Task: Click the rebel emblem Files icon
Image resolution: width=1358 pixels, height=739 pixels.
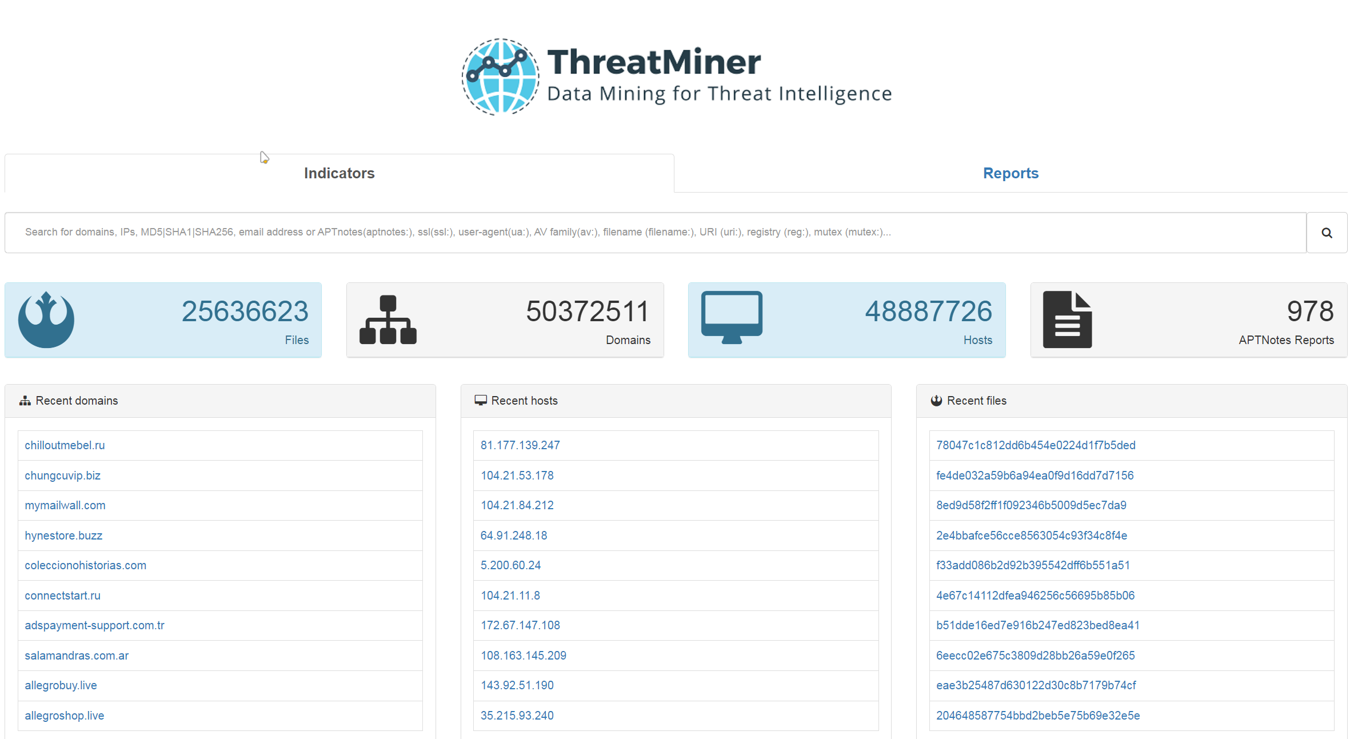Action: coord(46,320)
